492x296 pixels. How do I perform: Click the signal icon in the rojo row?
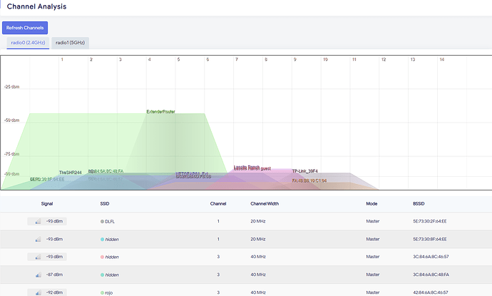pos(38,292)
